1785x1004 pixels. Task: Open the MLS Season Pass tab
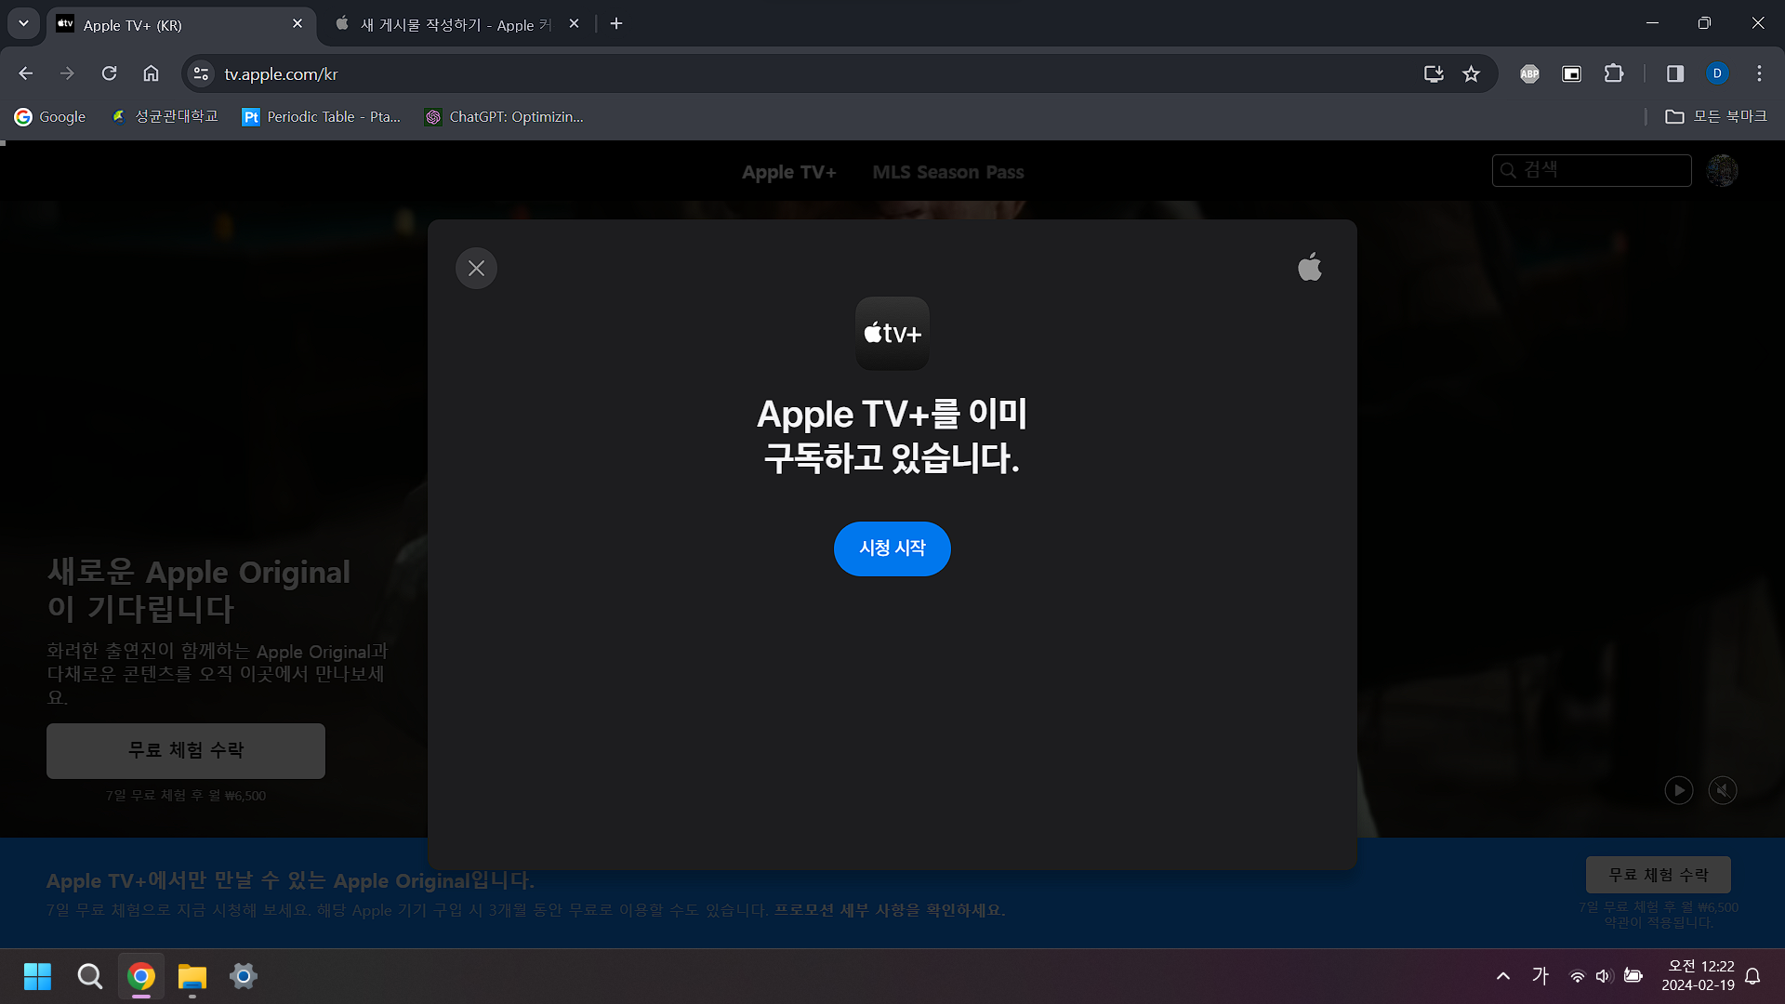tap(947, 172)
